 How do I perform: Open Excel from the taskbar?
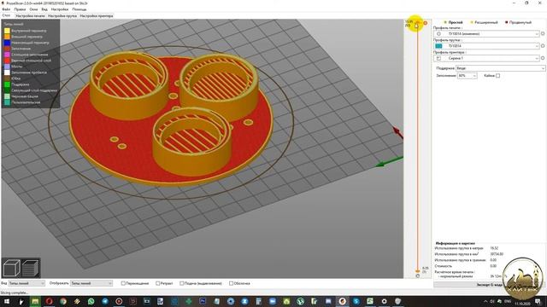coord(370,301)
